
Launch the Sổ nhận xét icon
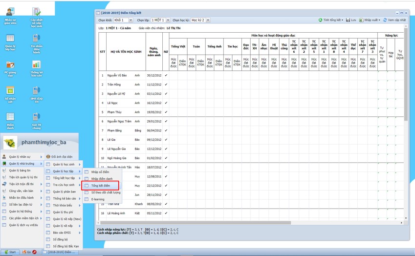10,91
